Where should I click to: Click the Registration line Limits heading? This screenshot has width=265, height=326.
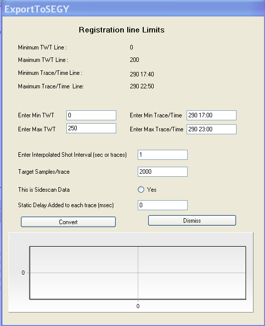[122, 30]
